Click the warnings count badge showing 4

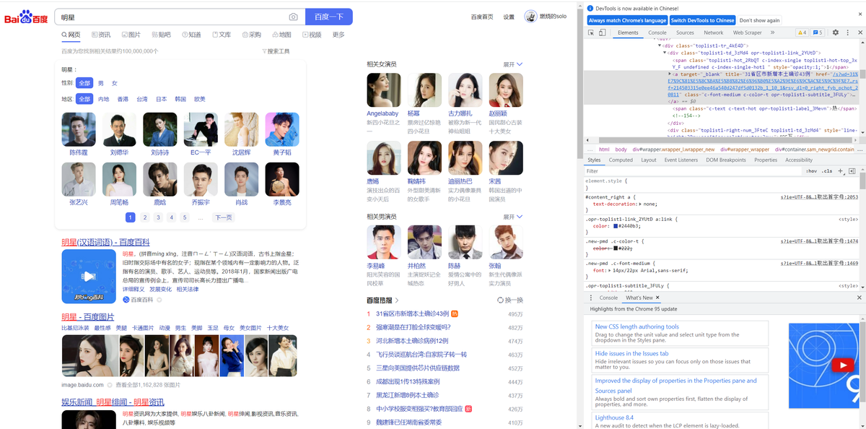[802, 32]
